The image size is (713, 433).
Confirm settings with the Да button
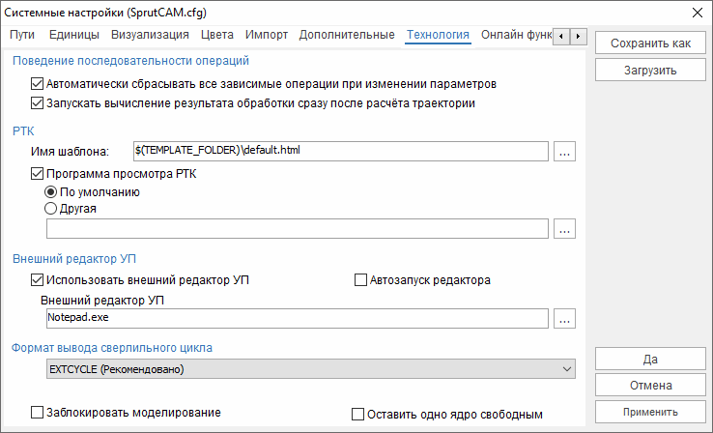pyautogui.click(x=650, y=359)
